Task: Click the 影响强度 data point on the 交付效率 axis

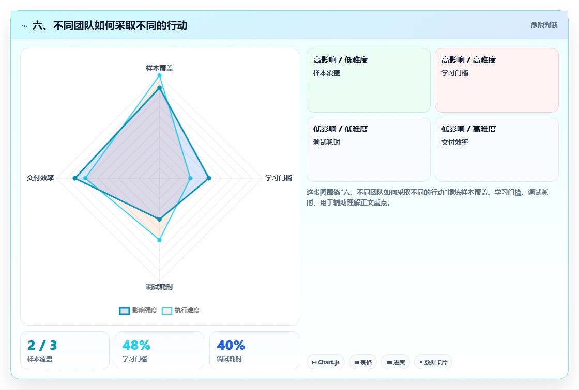Action: [75, 178]
